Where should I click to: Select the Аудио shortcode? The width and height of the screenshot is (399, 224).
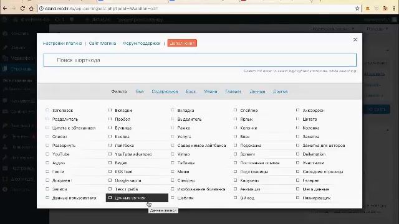(x=59, y=163)
